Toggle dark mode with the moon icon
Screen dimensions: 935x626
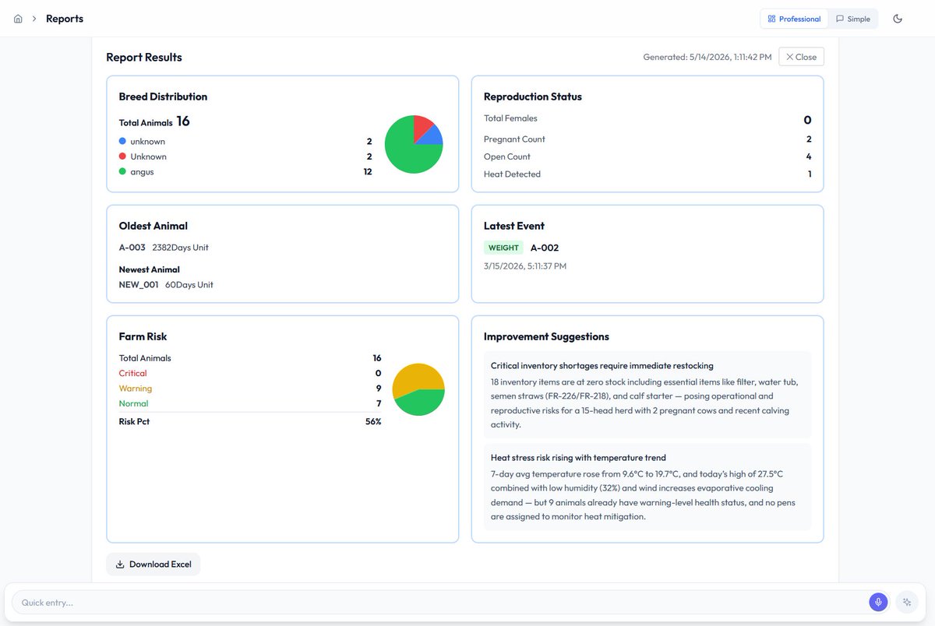click(898, 19)
